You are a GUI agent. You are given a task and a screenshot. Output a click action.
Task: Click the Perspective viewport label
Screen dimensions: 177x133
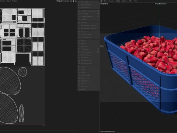click(104, 4)
